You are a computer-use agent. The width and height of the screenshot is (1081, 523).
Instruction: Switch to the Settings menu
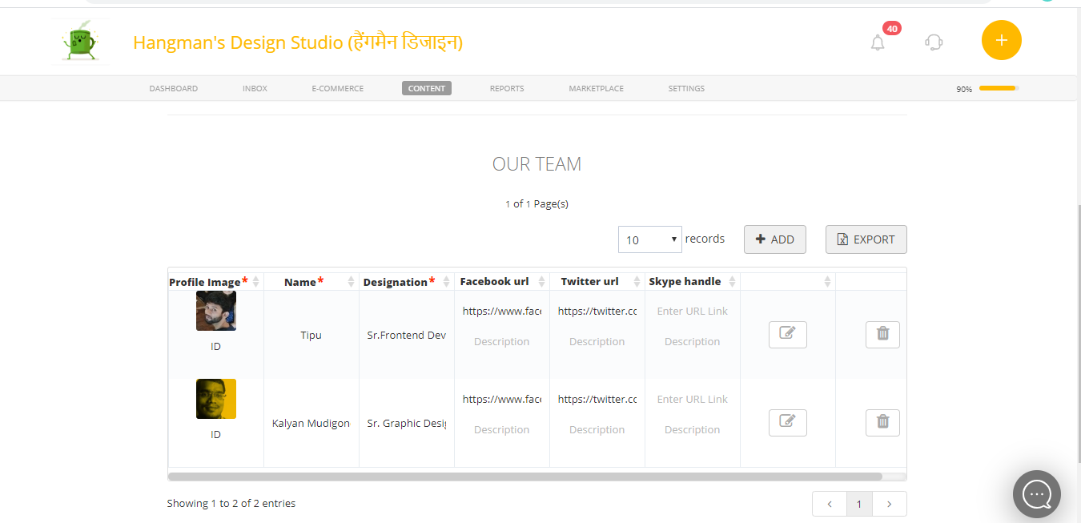click(x=686, y=88)
